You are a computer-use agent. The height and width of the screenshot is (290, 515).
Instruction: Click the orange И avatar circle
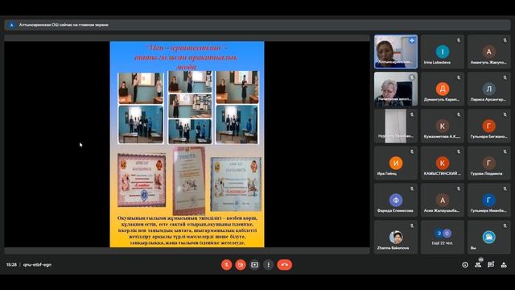tap(396, 163)
